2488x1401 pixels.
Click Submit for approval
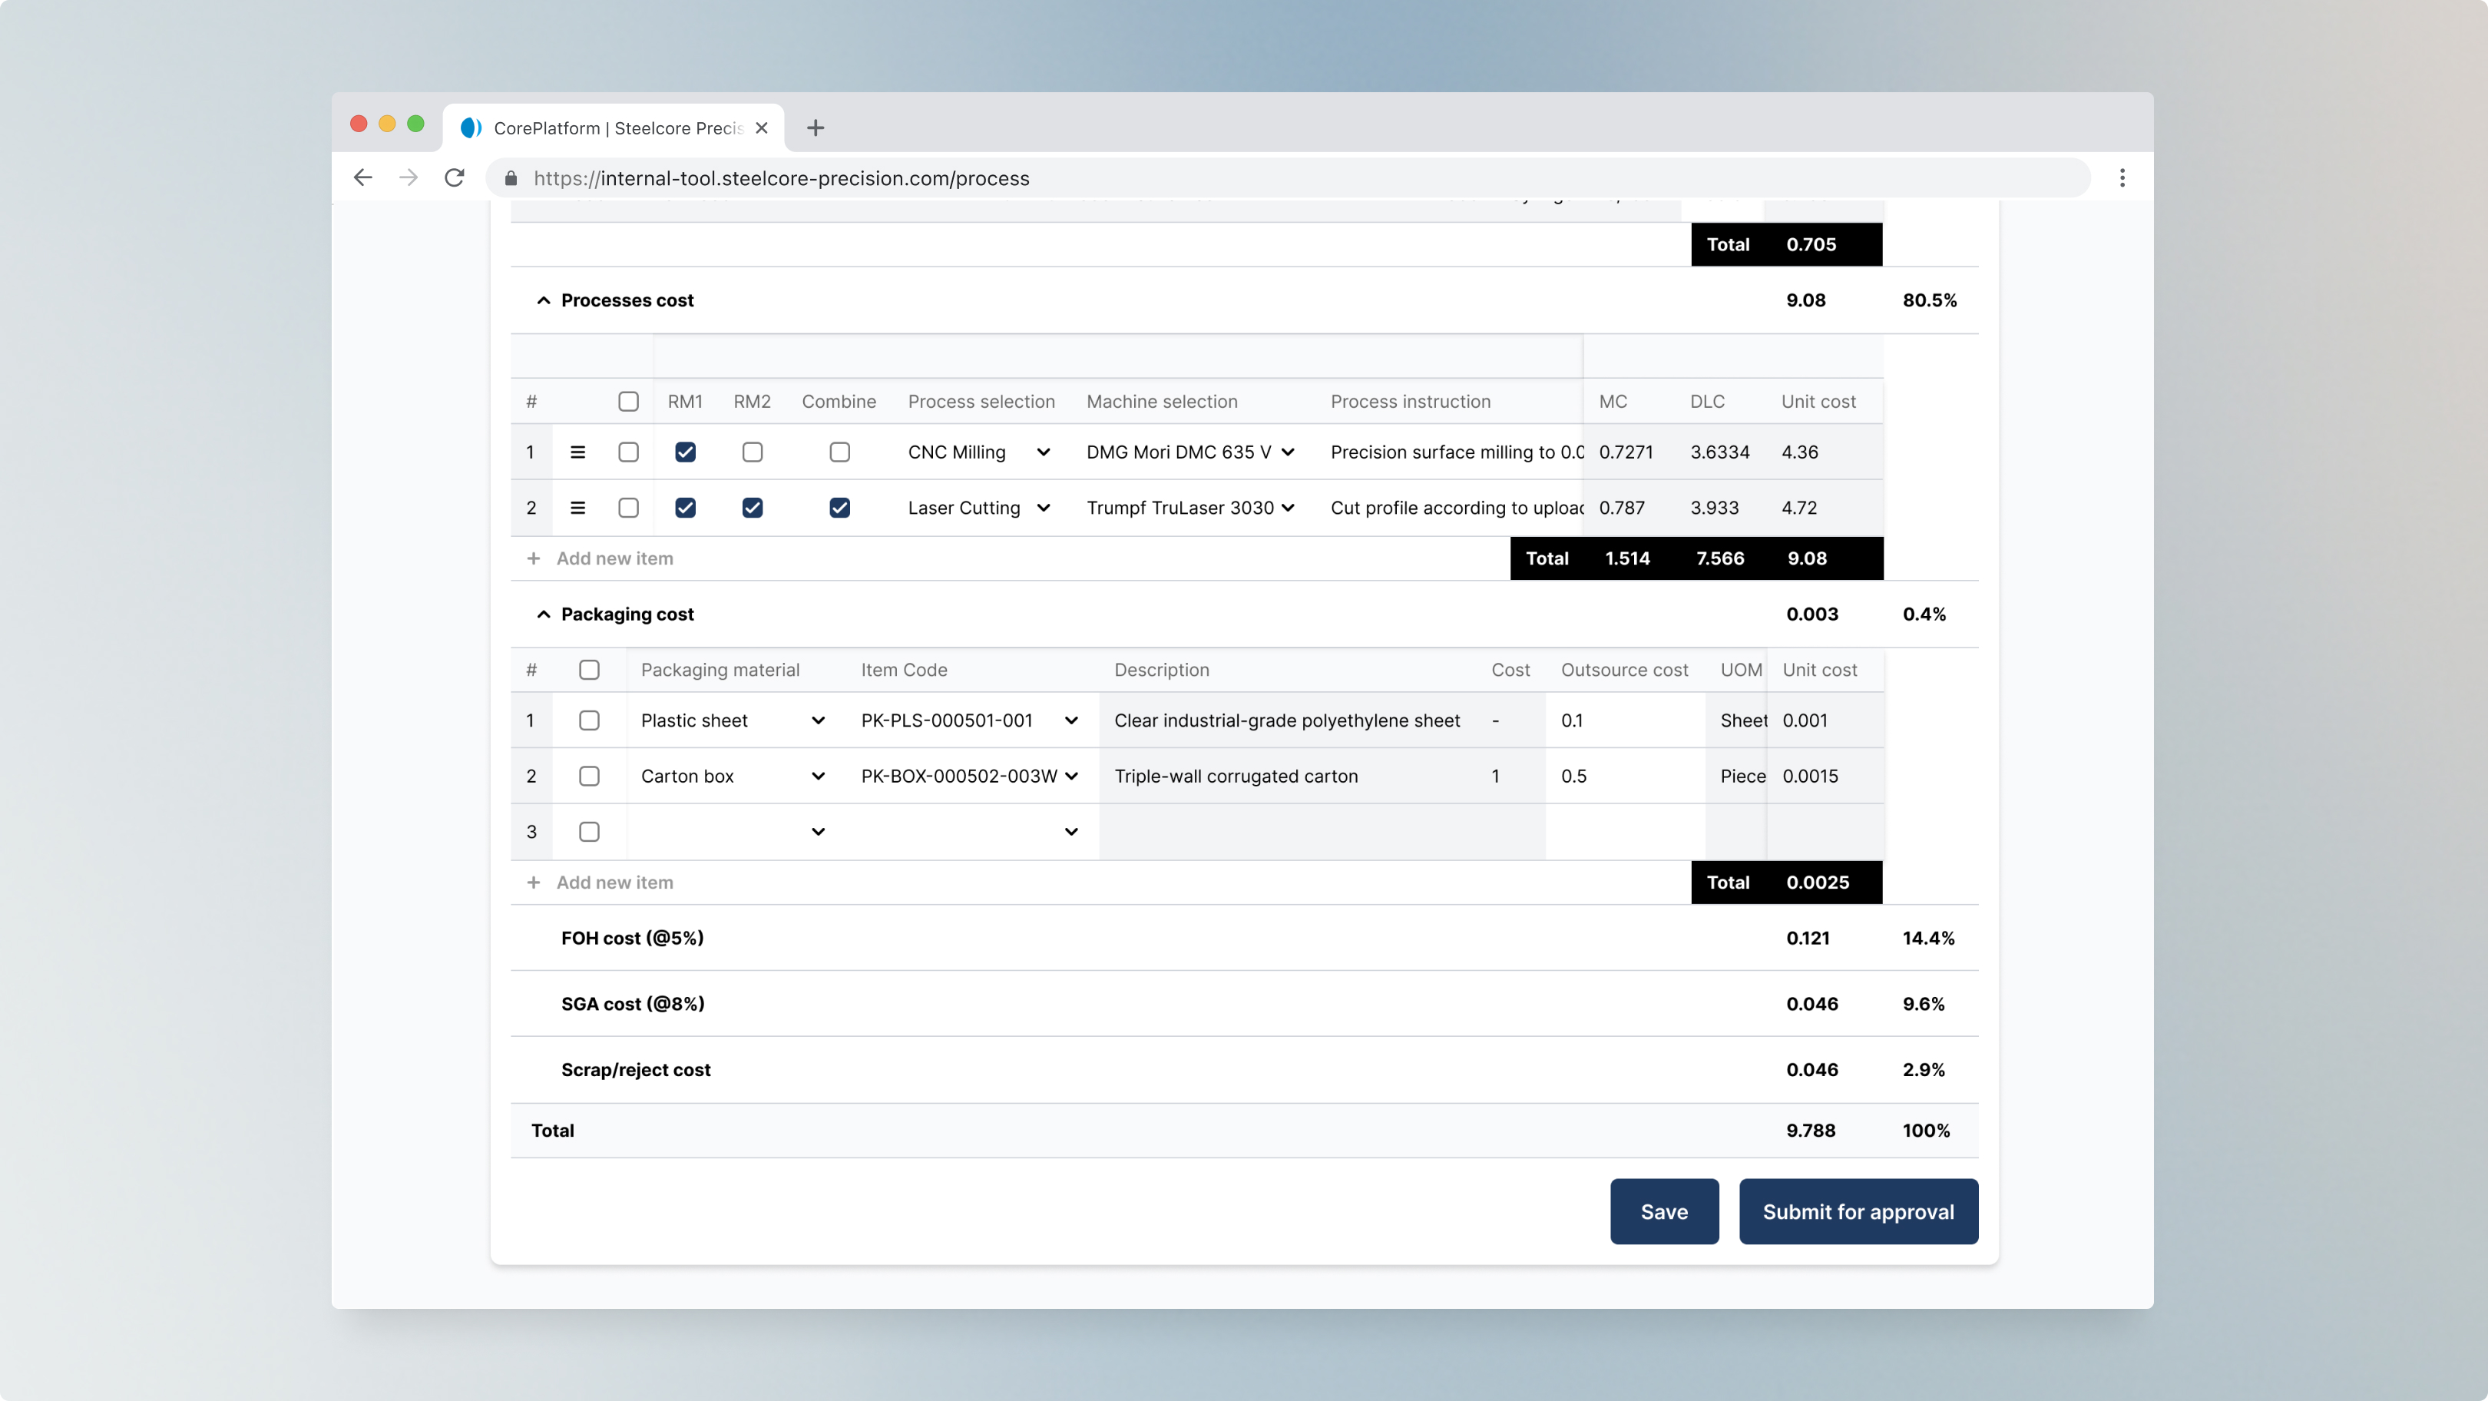tap(1858, 1211)
